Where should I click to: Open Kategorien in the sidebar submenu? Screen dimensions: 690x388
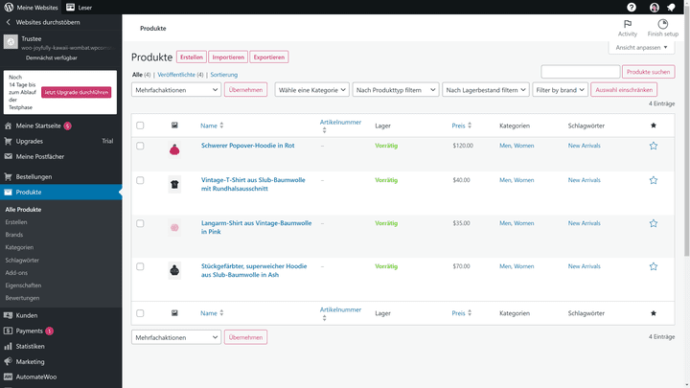(x=19, y=247)
